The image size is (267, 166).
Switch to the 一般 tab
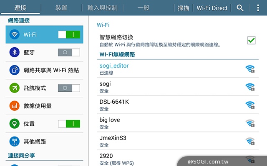coord(144,8)
